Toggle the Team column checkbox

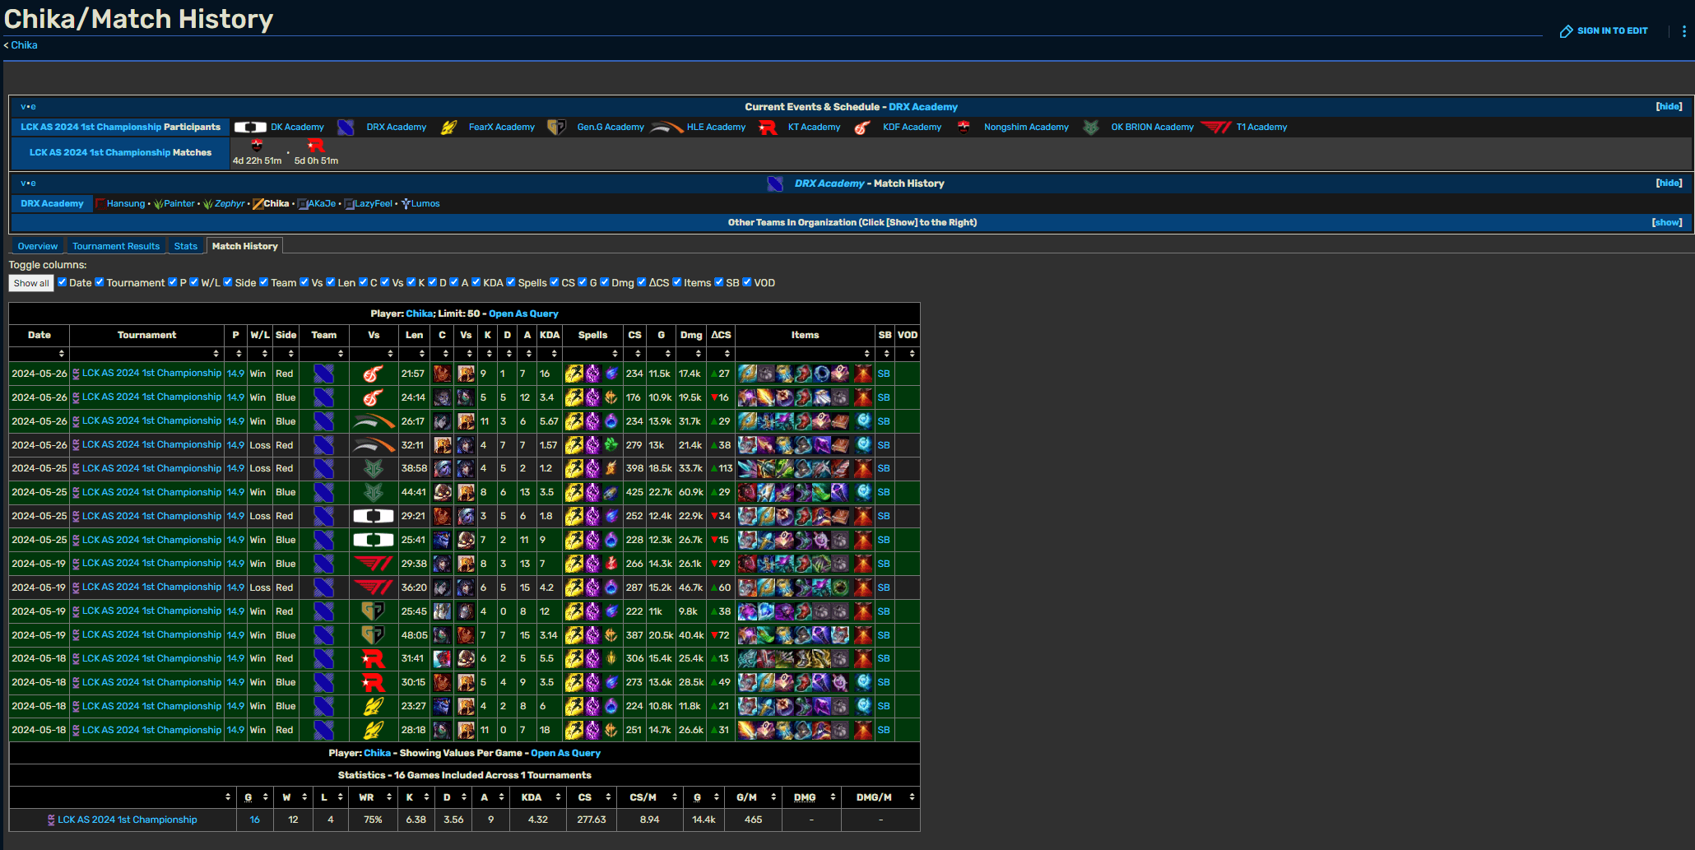pyautogui.click(x=264, y=282)
